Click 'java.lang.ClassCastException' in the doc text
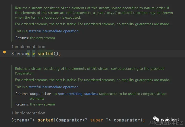The image size is (185, 127). [122, 13]
